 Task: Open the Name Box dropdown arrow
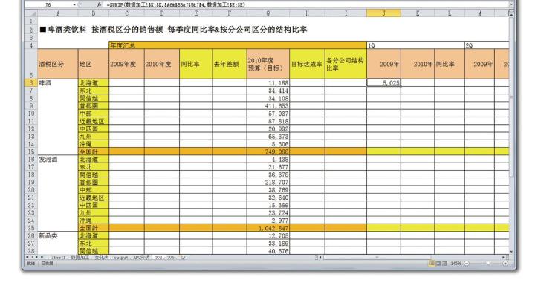[x=74, y=4]
